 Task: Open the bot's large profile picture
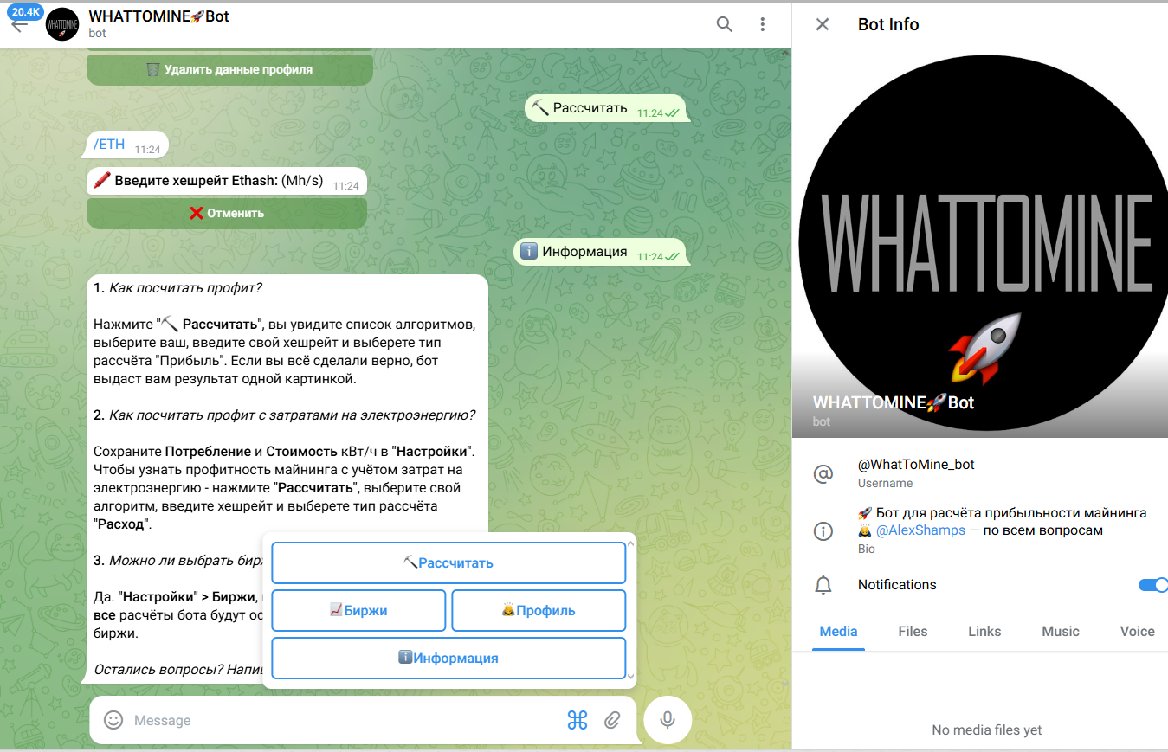pos(980,244)
